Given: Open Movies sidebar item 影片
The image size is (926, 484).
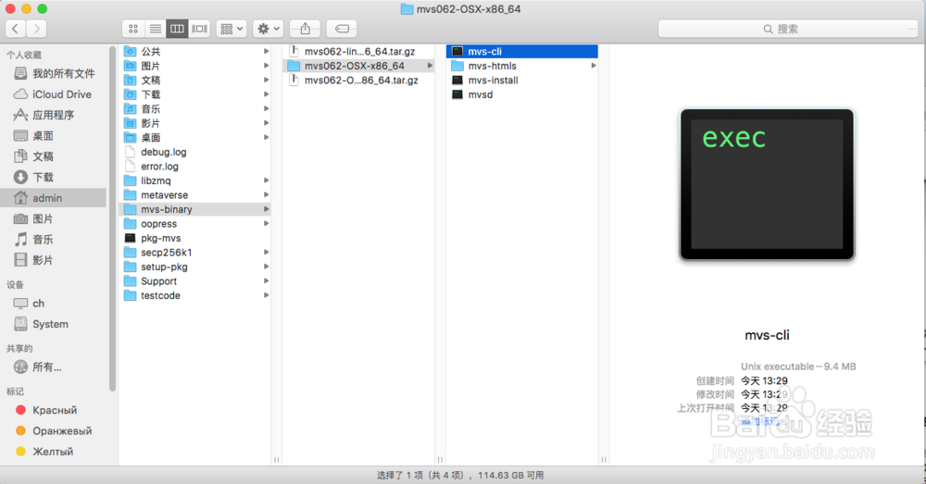Looking at the screenshot, I should [54, 260].
